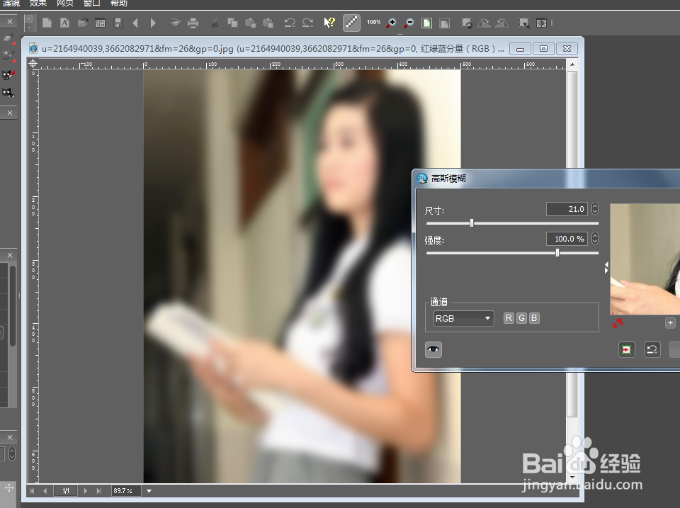Viewport: 680px width, 508px height.
Task: Adjust the 尺寸 size stepper arrows
Action: click(x=595, y=209)
